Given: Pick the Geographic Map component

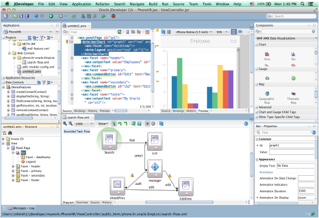Looking at the screenshot, I should pyautogui.click(x=267, y=98).
